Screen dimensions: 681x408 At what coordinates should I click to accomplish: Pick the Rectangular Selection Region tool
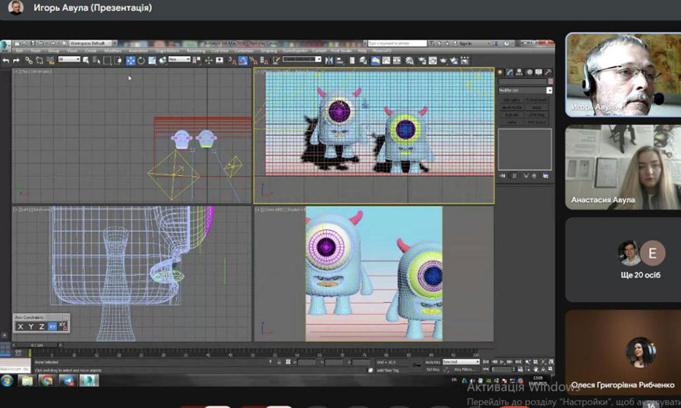coord(108,61)
